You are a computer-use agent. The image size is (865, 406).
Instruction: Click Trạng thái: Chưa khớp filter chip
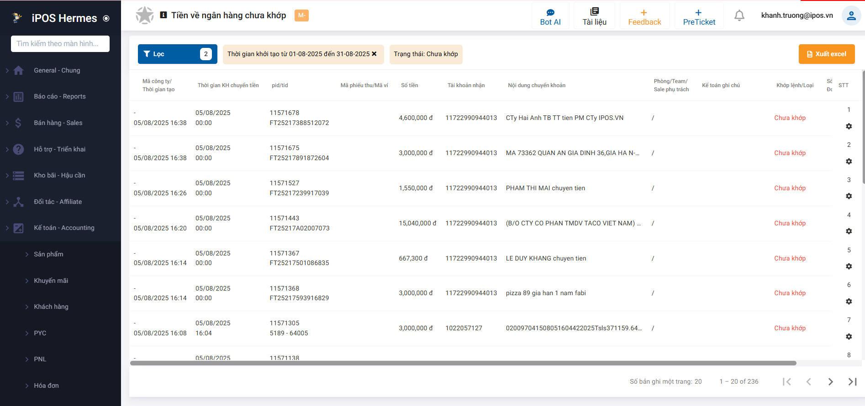pyautogui.click(x=426, y=54)
